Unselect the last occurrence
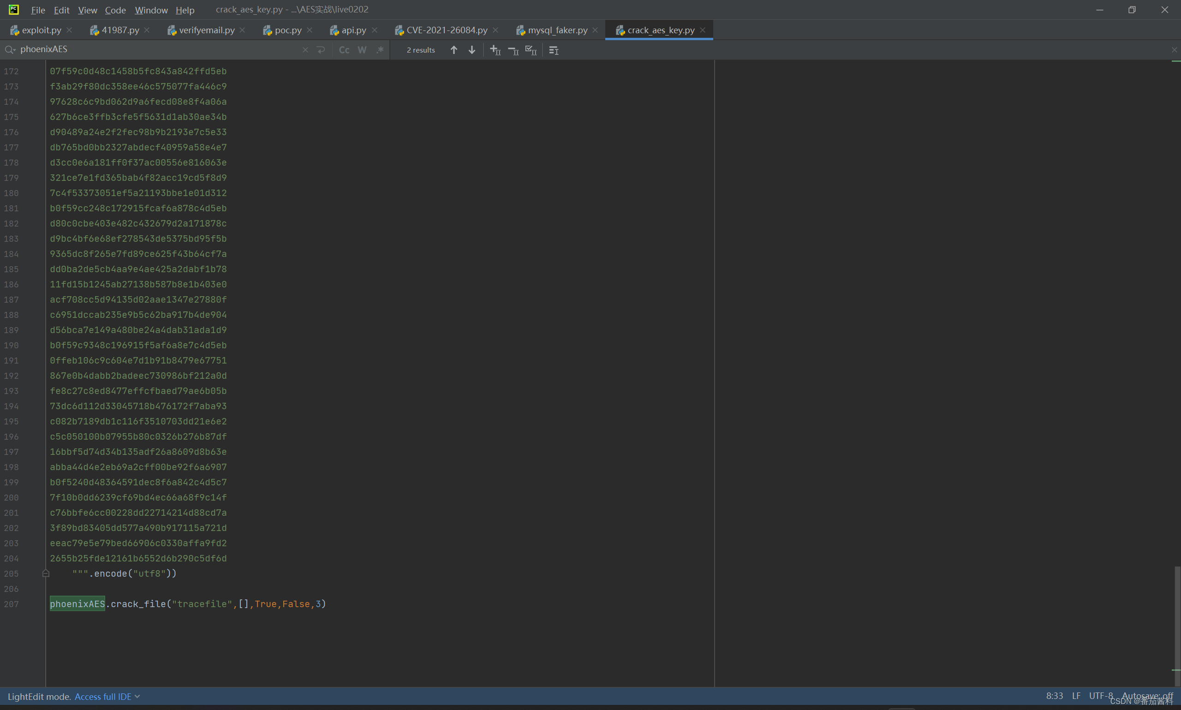Screen dimensions: 1181x710 pyautogui.click(x=513, y=50)
